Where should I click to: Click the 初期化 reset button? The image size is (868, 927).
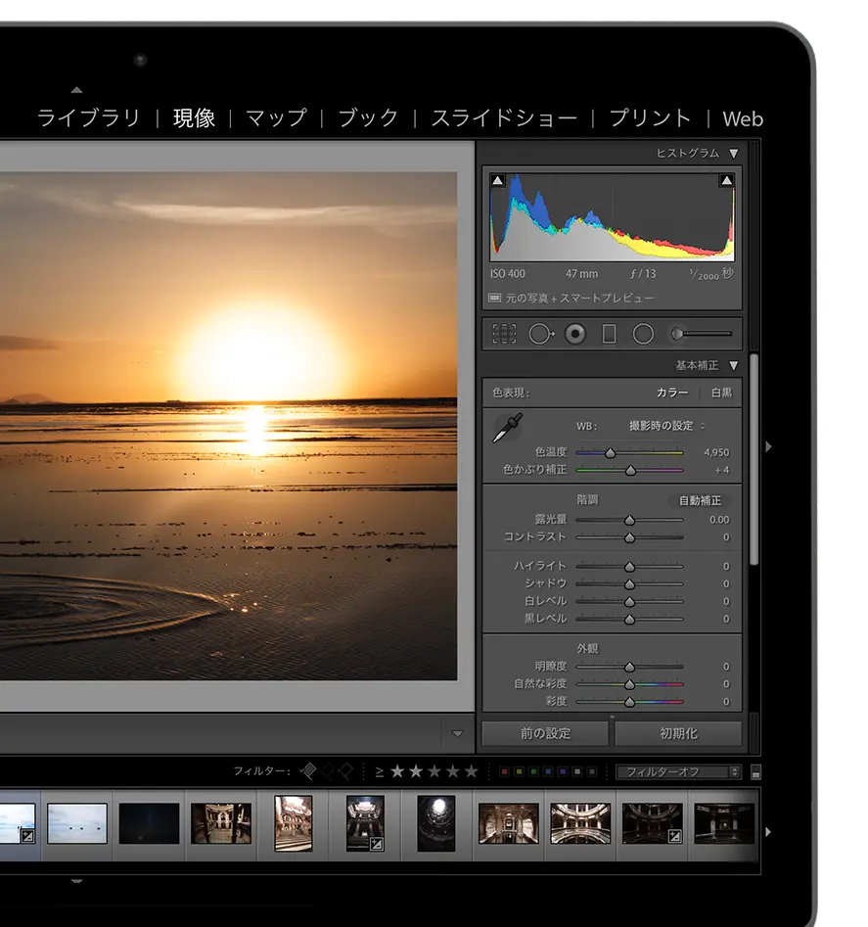[x=678, y=734]
